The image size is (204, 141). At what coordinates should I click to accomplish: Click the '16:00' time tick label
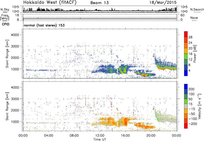point(125,136)
